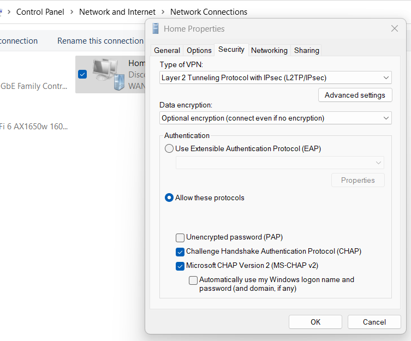
Task: Enable automatic Windows logon name checkbox
Action: (193, 280)
